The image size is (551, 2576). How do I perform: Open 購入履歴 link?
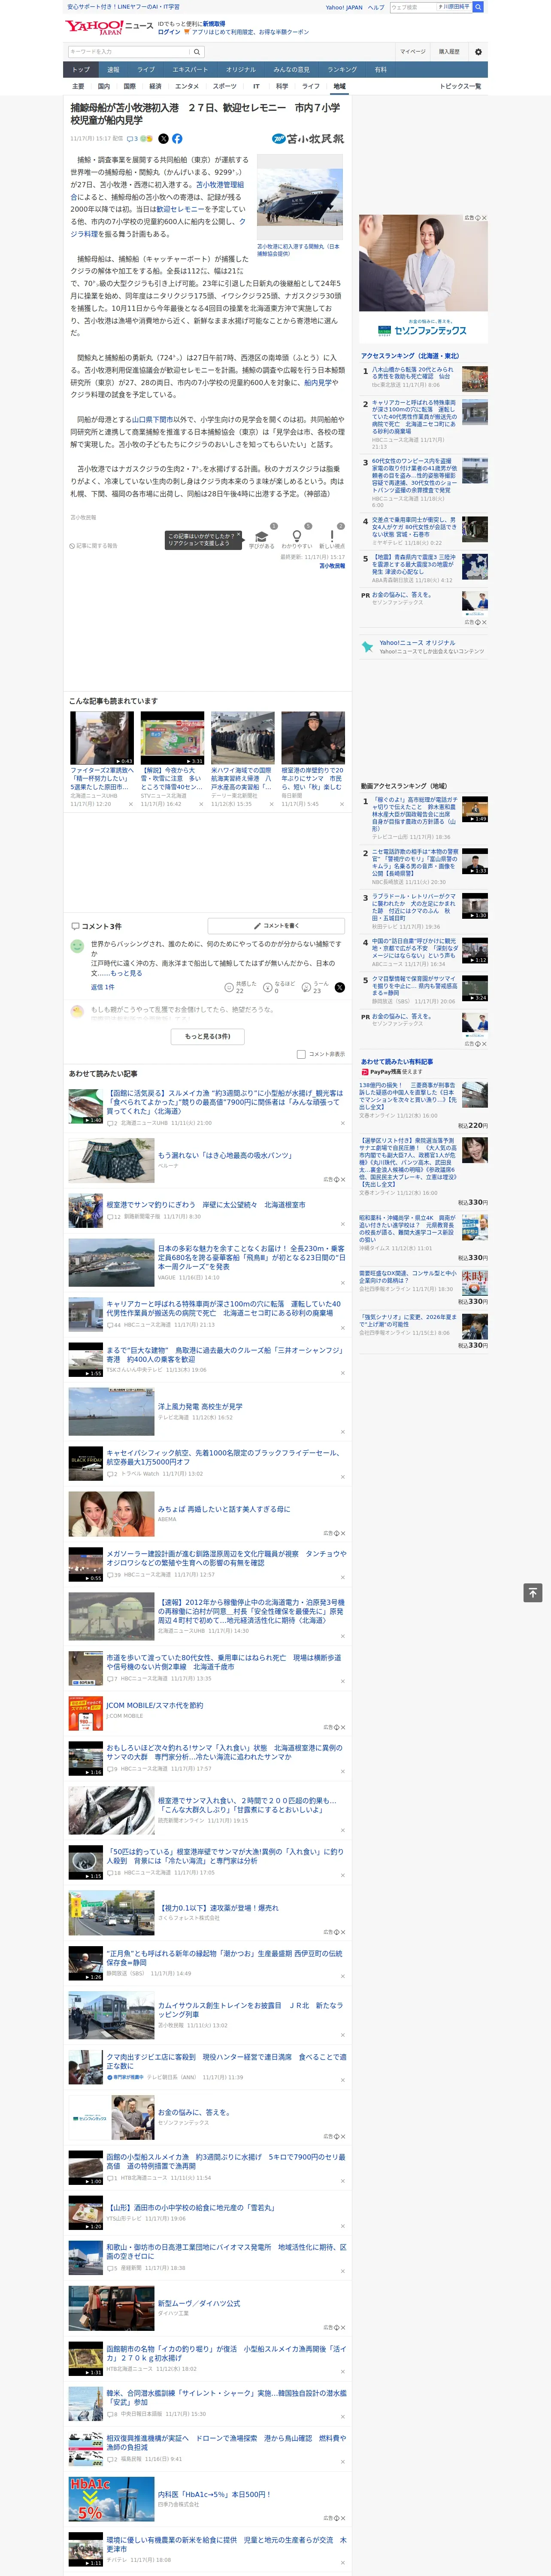449,52
